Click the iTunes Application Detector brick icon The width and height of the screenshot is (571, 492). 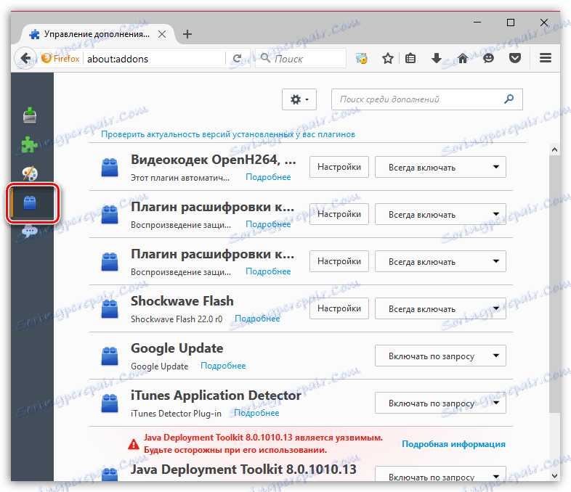[110, 403]
